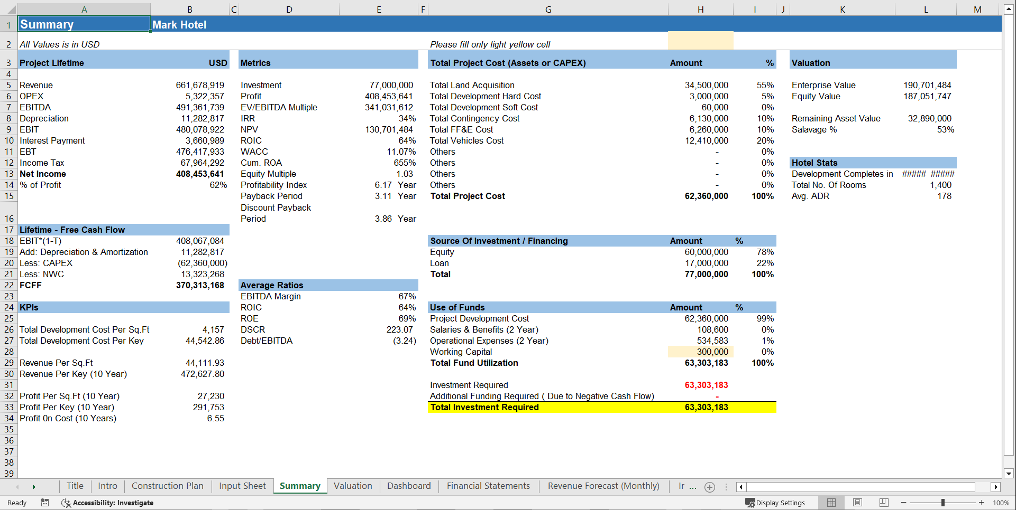Go to the Financial Statements sheet
This screenshot has width=1016, height=510.
pyautogui.click(x=488, y=486)
